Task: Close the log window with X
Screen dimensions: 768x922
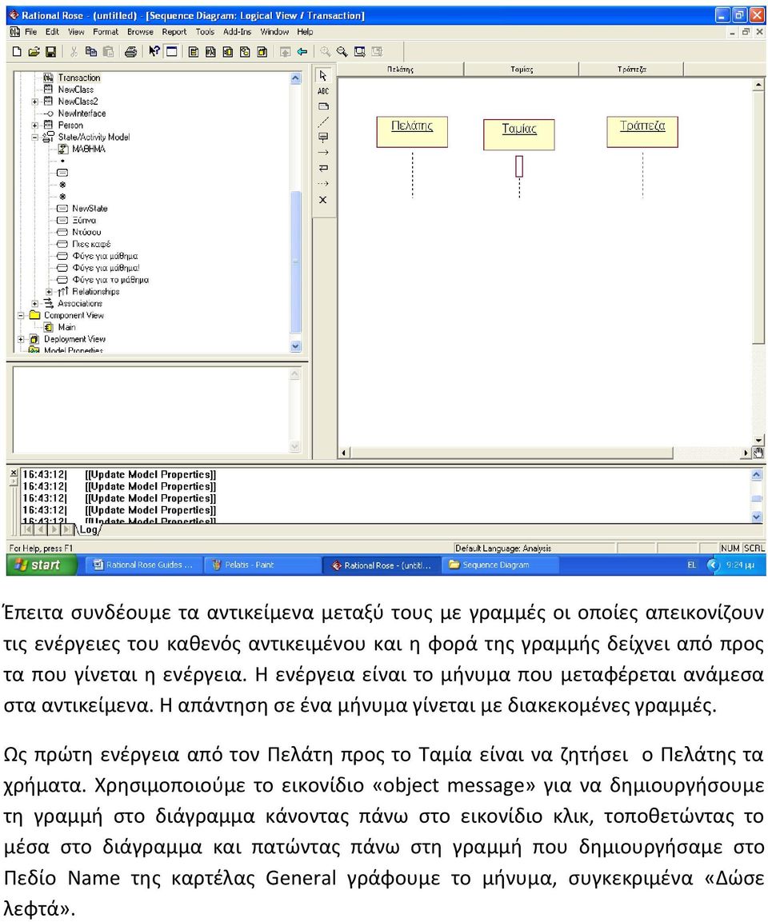Action: pyautogui.click(x=14, y=473)
